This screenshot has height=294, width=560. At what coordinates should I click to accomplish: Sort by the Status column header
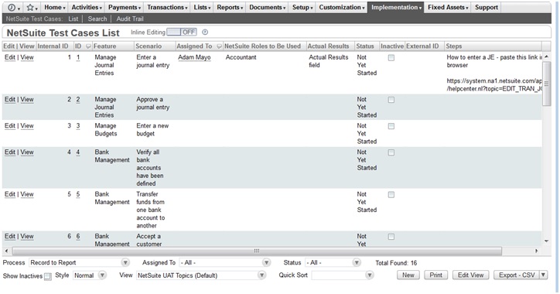[365, 46]
